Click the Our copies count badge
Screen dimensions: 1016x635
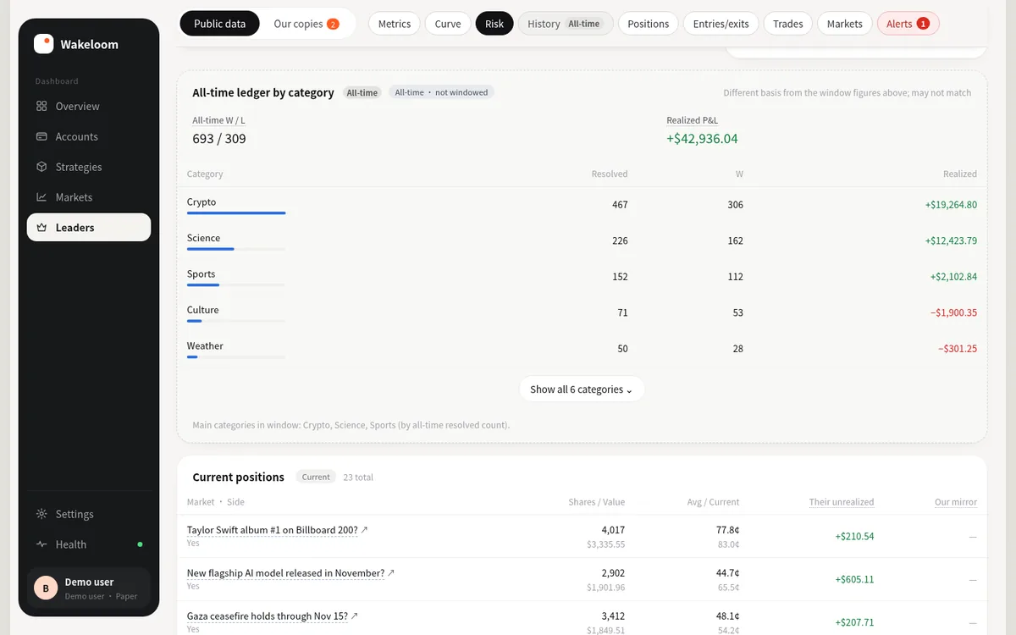tap(333, 24)
